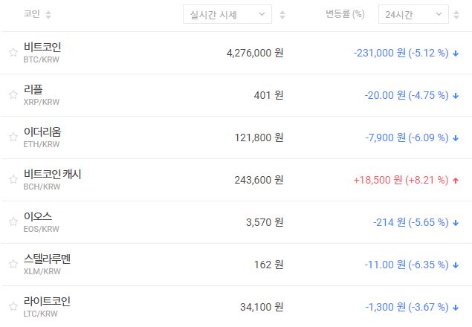The width and height of the screenshot is (472, 327).
Task: Sort the coin column with its arrows
Action: [x=48, y=15]
